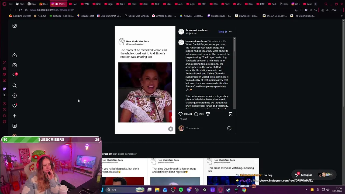This screenshot has width=345, height=194.
Task: Open the 'This broke everyone watching' thumbnail
Action: 231,172
